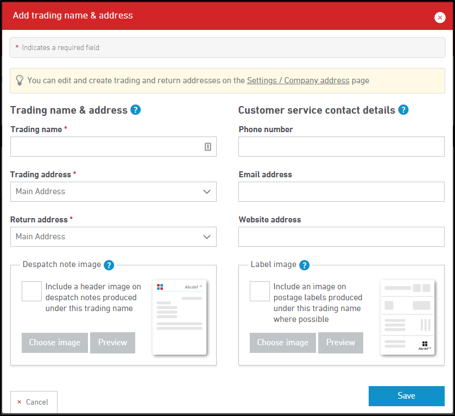Open help tooltip for Label image

(305, 265)
